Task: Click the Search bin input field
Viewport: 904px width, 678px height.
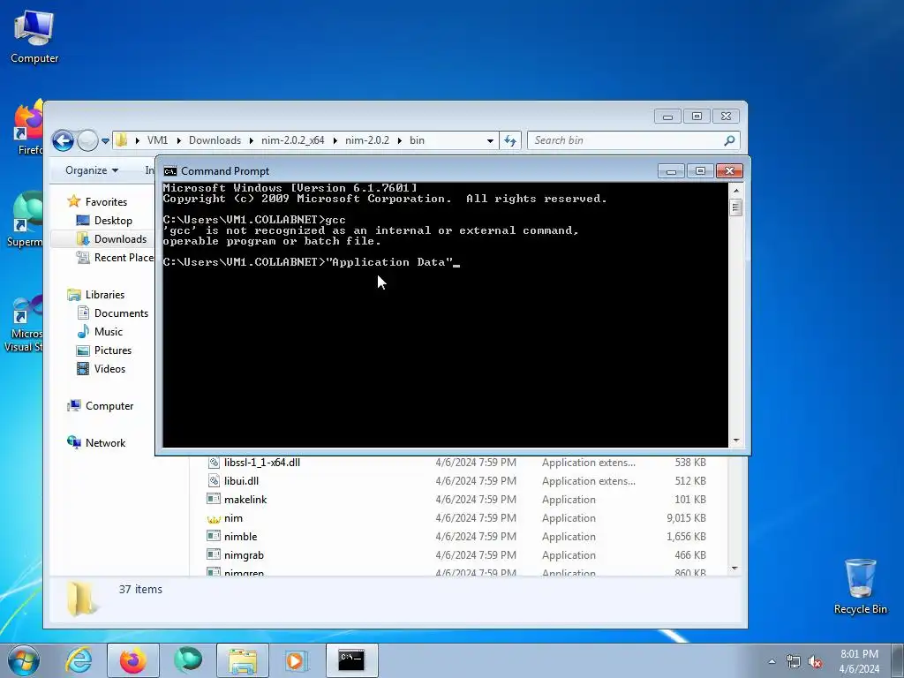Action: coord(626,140)
